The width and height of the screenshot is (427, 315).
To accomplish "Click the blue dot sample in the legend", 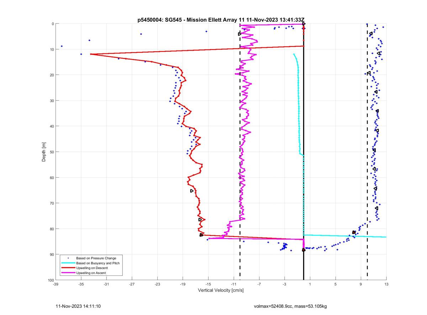I will (68, 258).
